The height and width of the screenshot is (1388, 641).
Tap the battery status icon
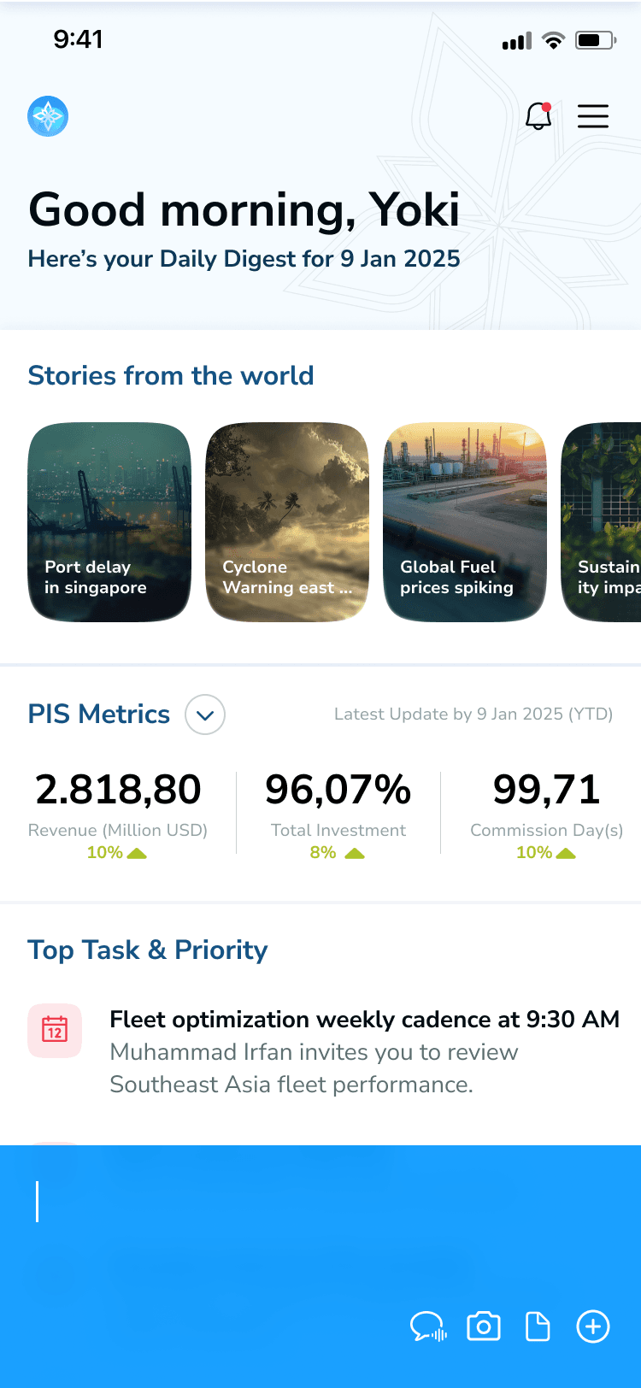596,40
